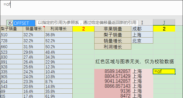Click cell showing 10.8%
Image resolution: width=183 pixels, height=98 pixels.
click(59, 76)
